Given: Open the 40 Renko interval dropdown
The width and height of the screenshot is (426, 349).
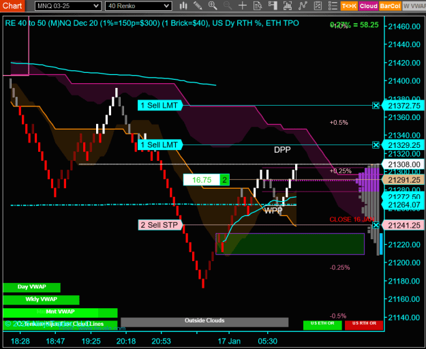Looking at the screenshot, I should (138, 6).
